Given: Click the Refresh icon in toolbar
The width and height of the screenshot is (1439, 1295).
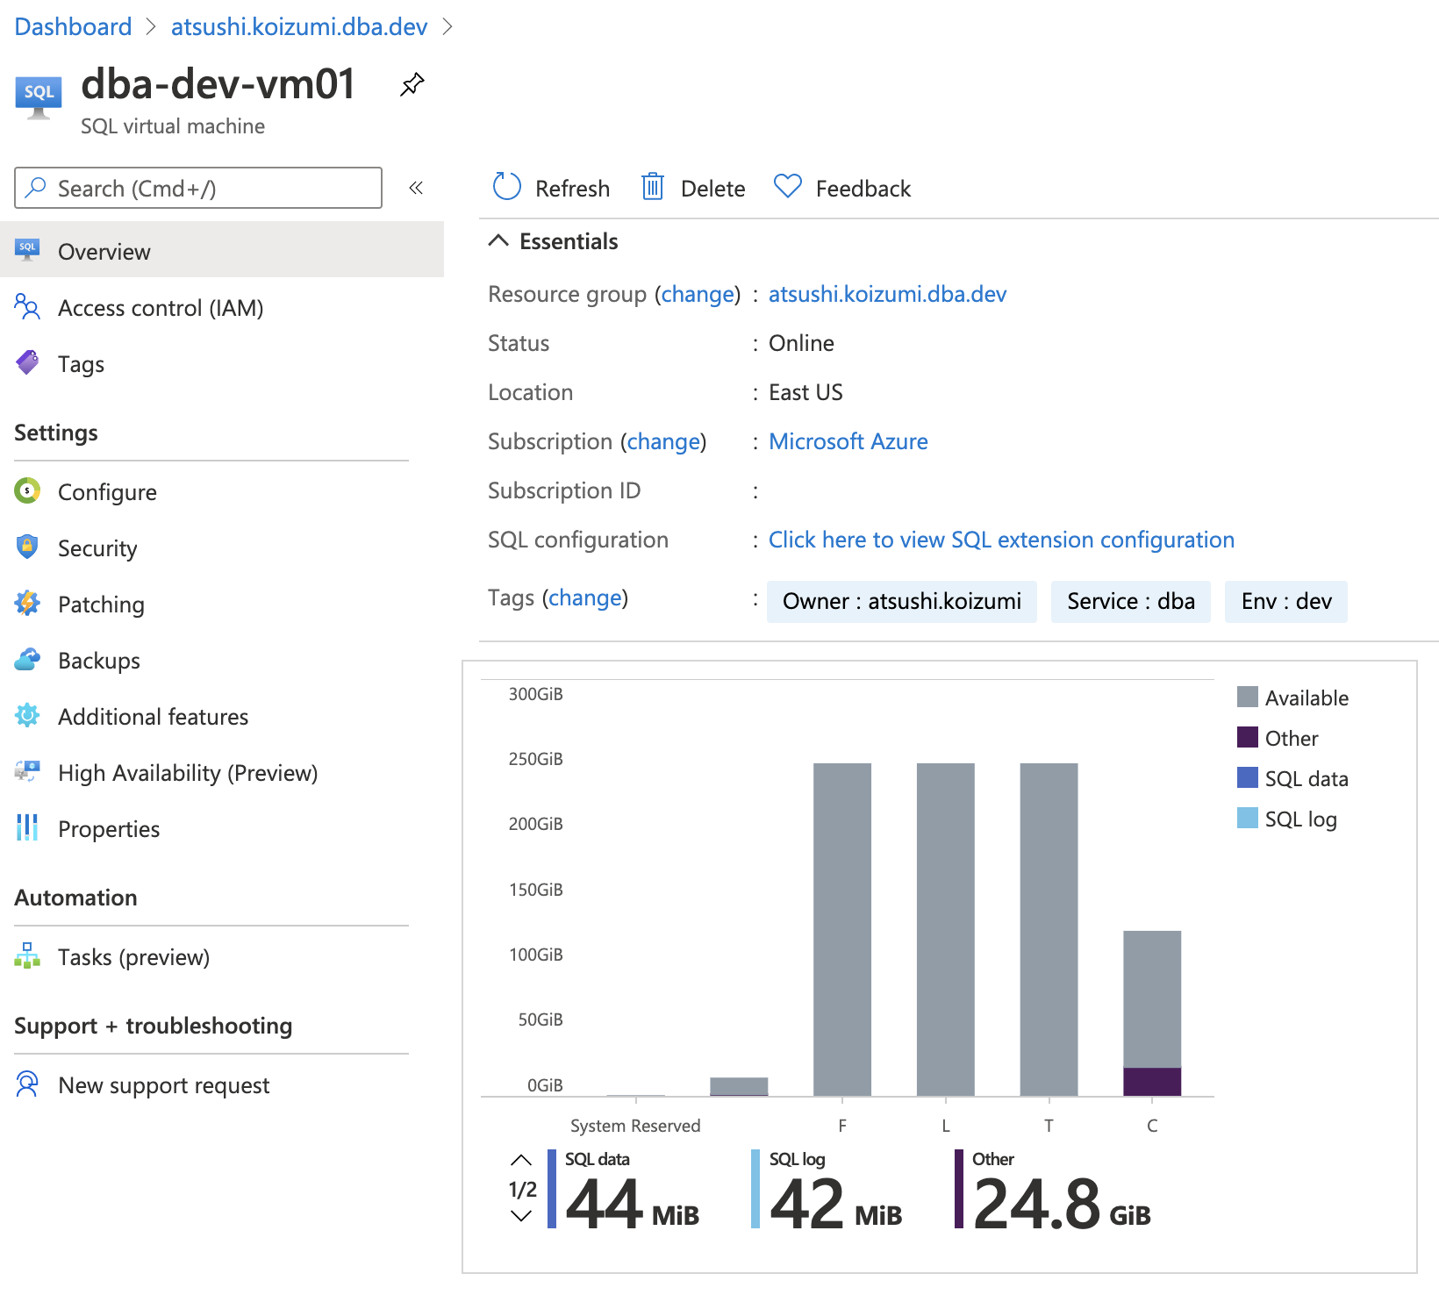Looking at the screenshot, I should 507,187.
